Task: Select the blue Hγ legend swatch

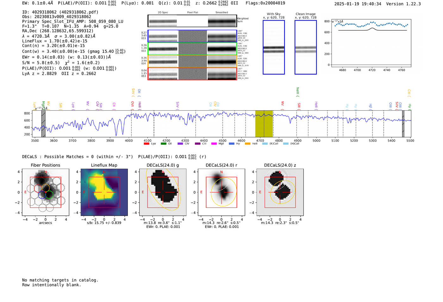Action: click(x=232, y=144)
